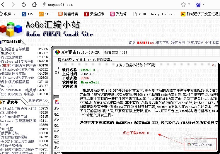Viewport: 220px width, 154px height.
Task: Open 保护模式编程教程 download entry
Action: click(15, 82)
